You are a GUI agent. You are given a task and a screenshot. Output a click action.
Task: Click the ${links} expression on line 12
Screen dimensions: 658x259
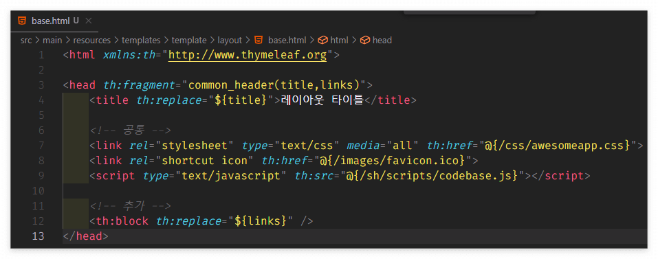(261, 221)
